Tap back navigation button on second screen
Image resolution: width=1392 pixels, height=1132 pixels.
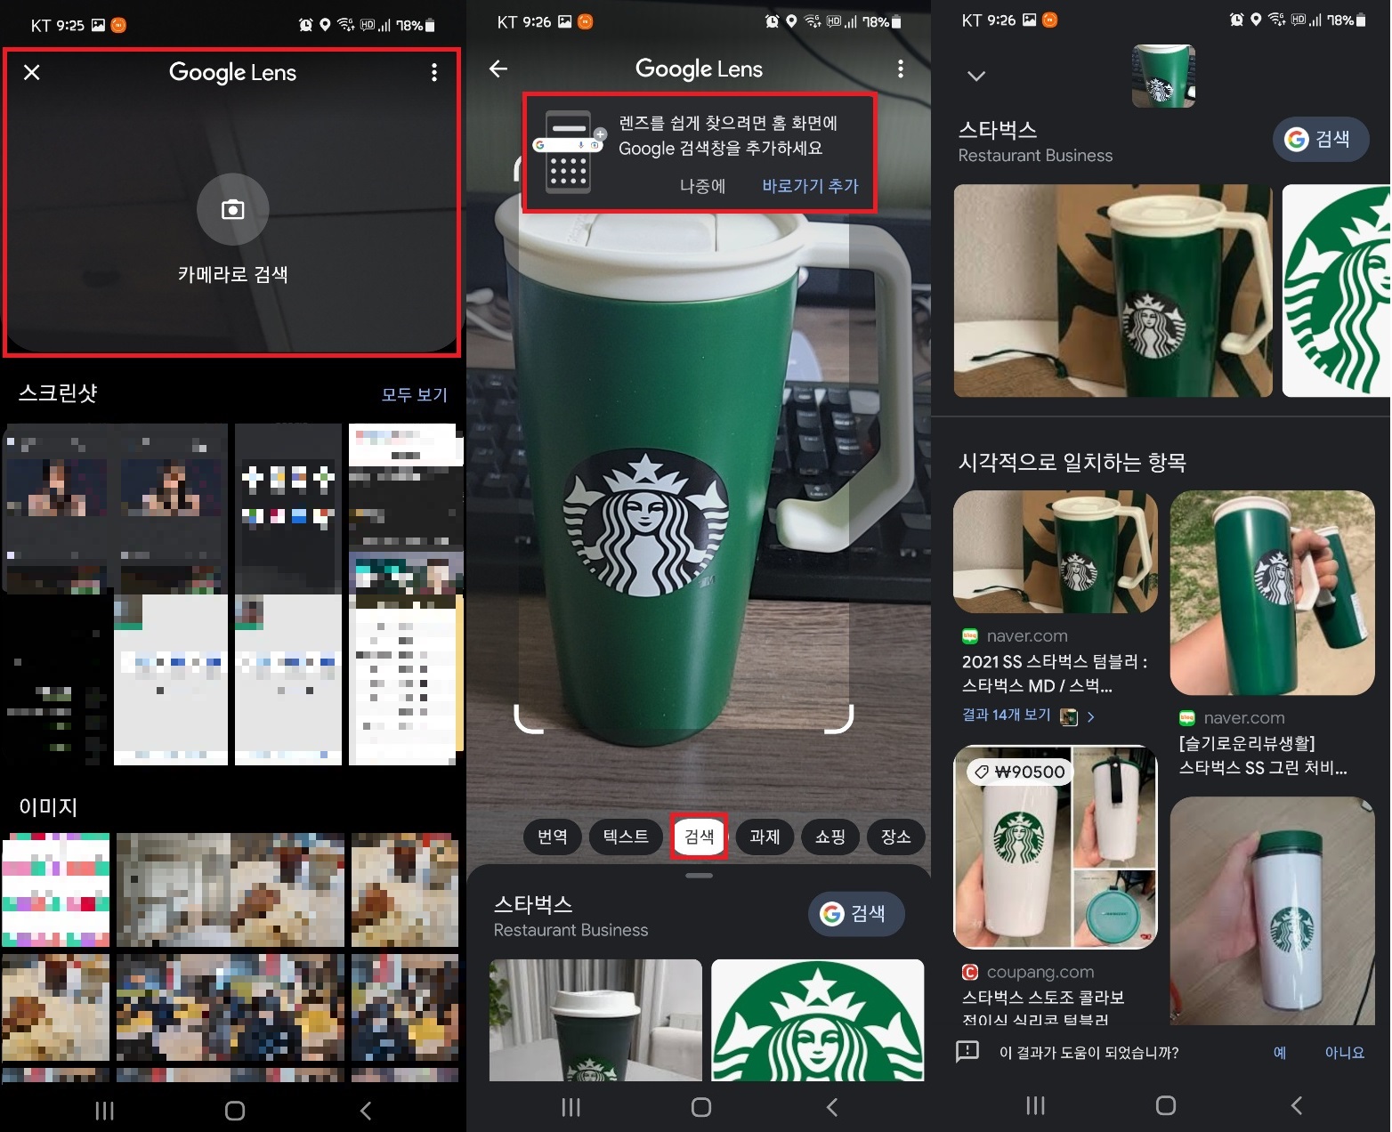832,1107
